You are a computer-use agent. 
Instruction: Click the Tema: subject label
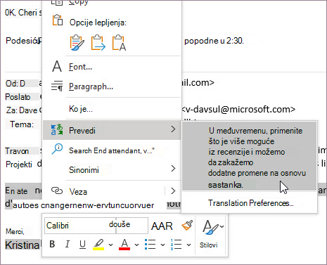coord(22,124)
